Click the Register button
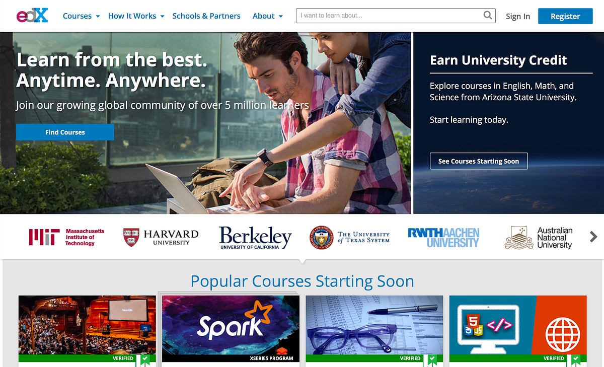 coord(565,16)
